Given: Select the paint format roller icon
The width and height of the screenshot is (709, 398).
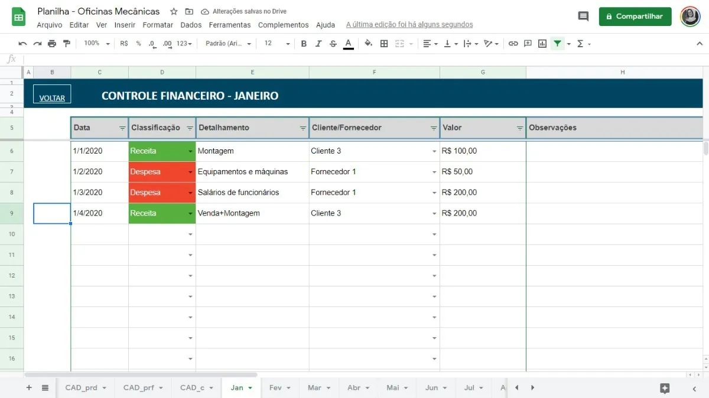Looking at the screenshot, I should coord(66,44).
